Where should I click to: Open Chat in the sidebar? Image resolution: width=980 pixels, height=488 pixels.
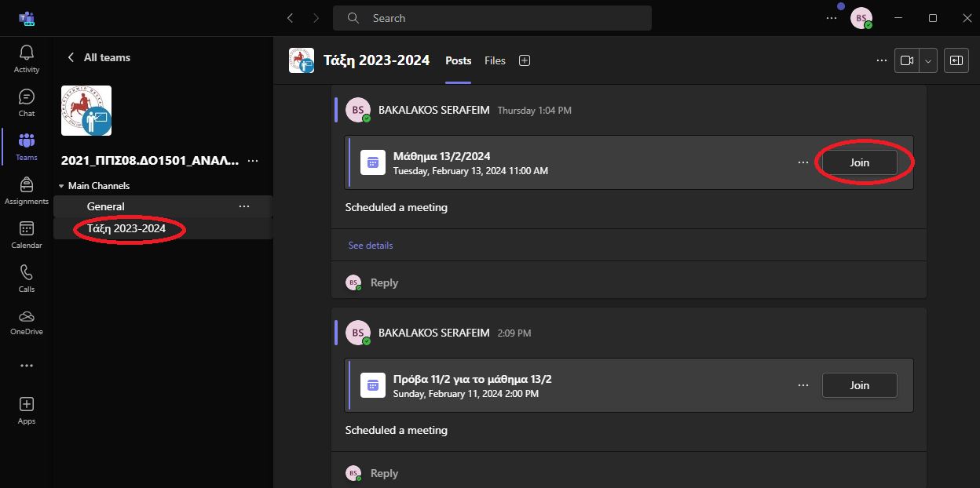(x=27, y=103)
